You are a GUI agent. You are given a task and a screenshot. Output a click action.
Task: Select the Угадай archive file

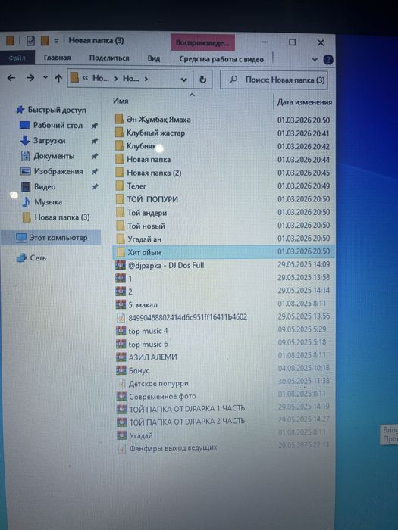[x=141, y=435]
